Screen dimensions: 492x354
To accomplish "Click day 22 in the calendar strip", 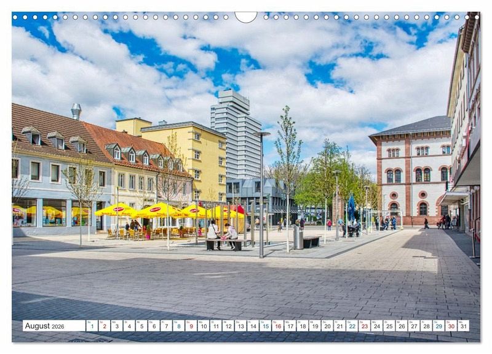I will coord(352,326).
